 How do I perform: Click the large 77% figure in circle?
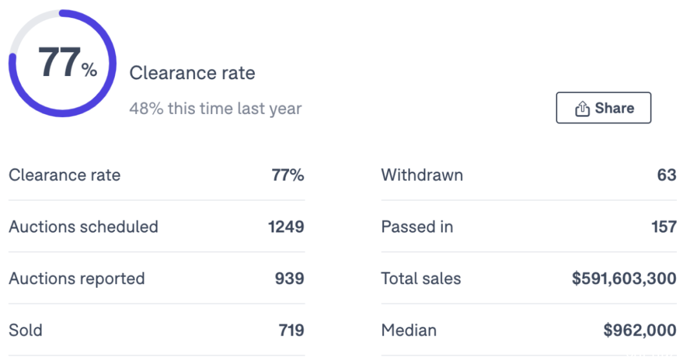click(x=68, y=62)
